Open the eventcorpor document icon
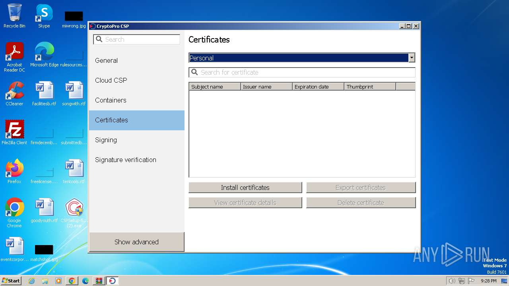The width and height of the screenshot is (509, 286). tap(14, 249)
